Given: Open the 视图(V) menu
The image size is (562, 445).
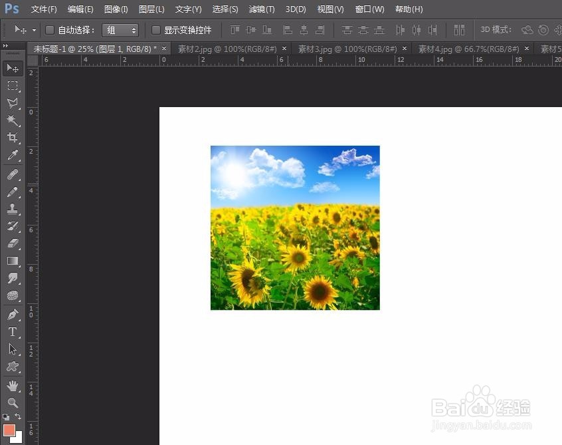Looking at the screenshot, I should point(330,9).
